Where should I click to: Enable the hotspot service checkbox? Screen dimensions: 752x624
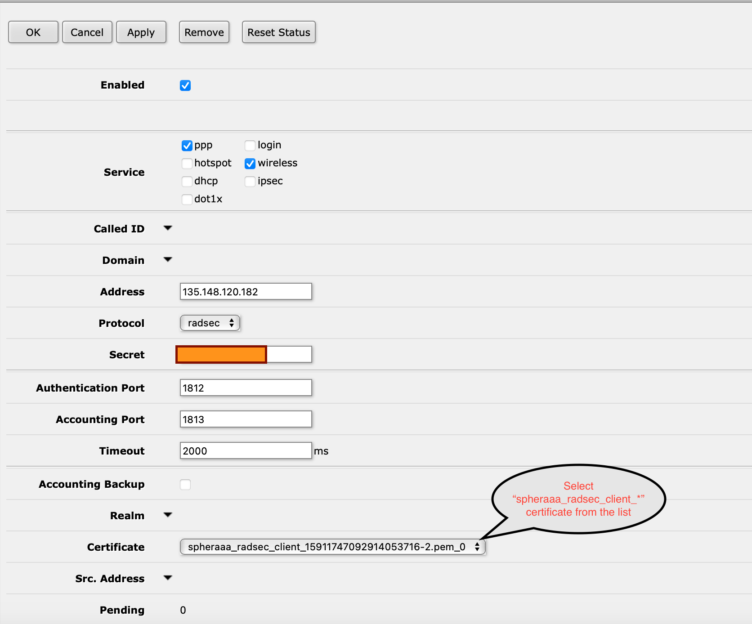pyautogui.click(x=187, y=164)
